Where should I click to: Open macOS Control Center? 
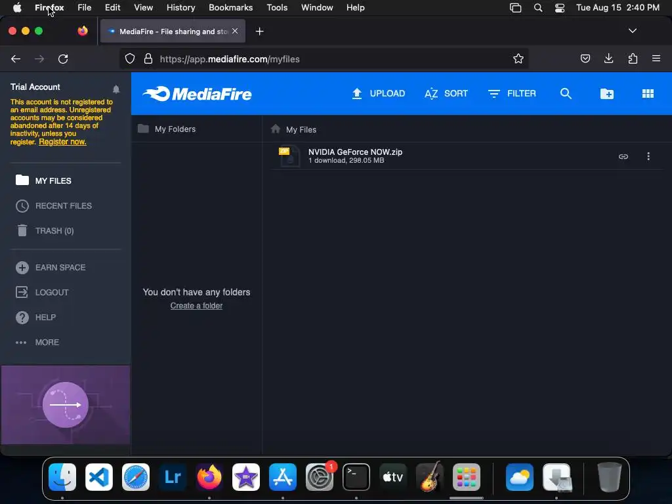tap(559, 8)
